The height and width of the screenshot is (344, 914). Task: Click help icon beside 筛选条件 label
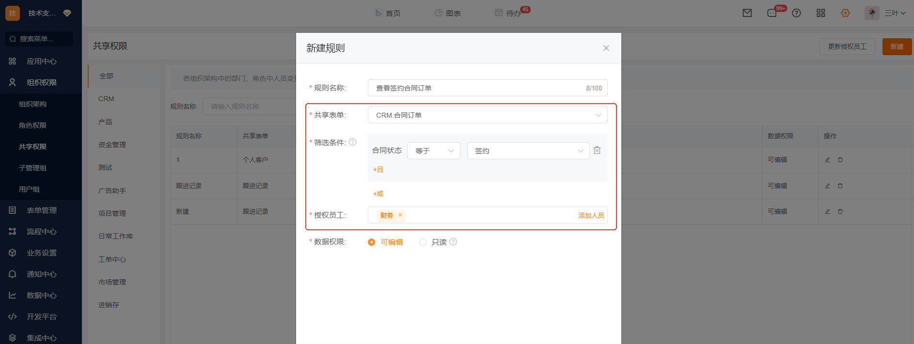coord(353,142)
